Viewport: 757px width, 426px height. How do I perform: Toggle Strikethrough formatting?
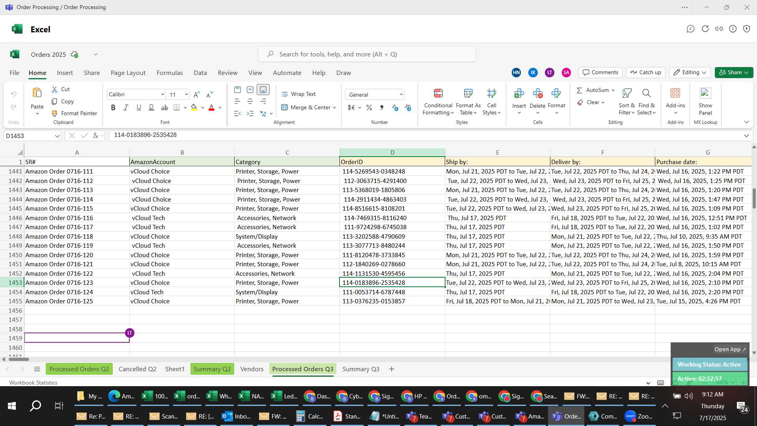164,107
